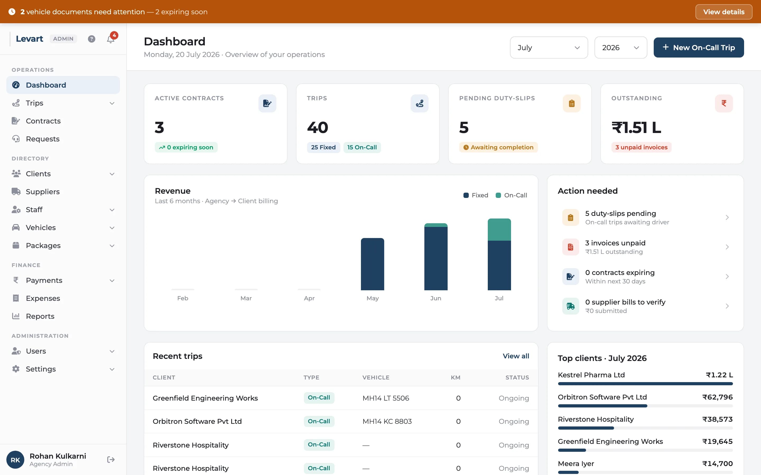Click the 15 On-Call trips badge
This screenshot has height=475, width=761.
362,147
